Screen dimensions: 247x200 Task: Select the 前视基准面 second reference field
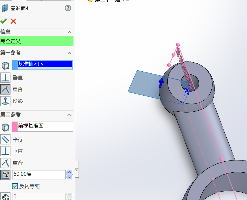pyautogui.click(x=45, y=127)
